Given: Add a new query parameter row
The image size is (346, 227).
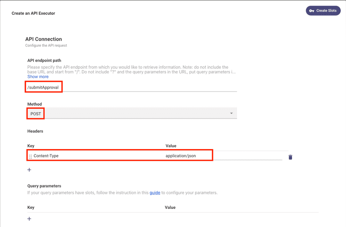Looking at the screenshot, I should click(x=29, y=219).
